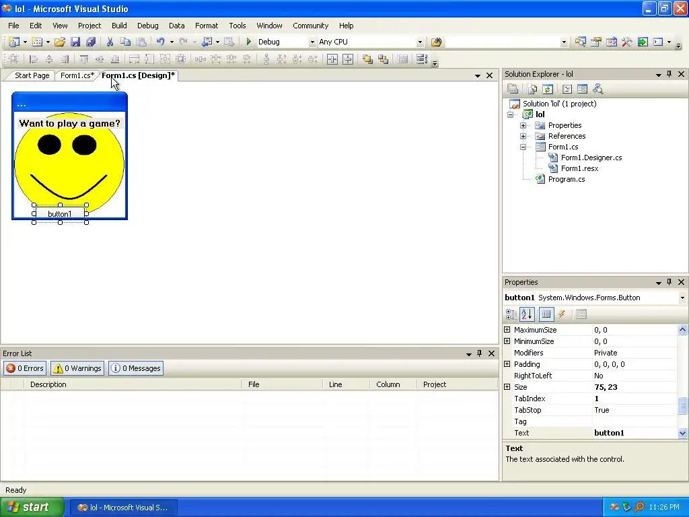Viewport: 689px width, 517px height.
Task: Click the Save All icon
Action: [91, 42]
